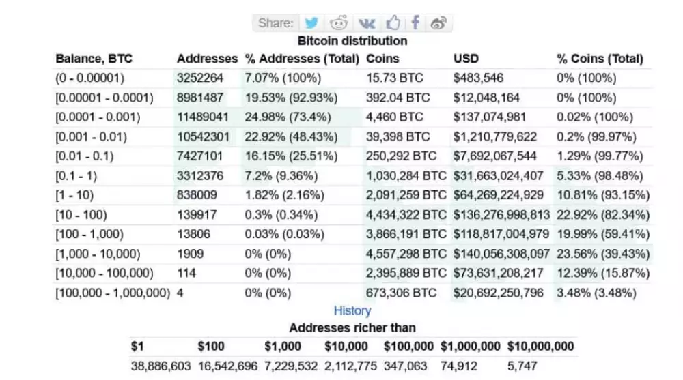Click the '[100,000 - 1,000,000)' balance range

click(x=112, y=293)
